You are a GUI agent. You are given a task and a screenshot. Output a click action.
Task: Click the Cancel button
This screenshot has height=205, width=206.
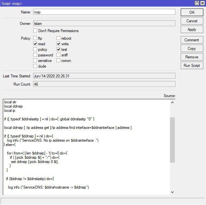point(192,21)
